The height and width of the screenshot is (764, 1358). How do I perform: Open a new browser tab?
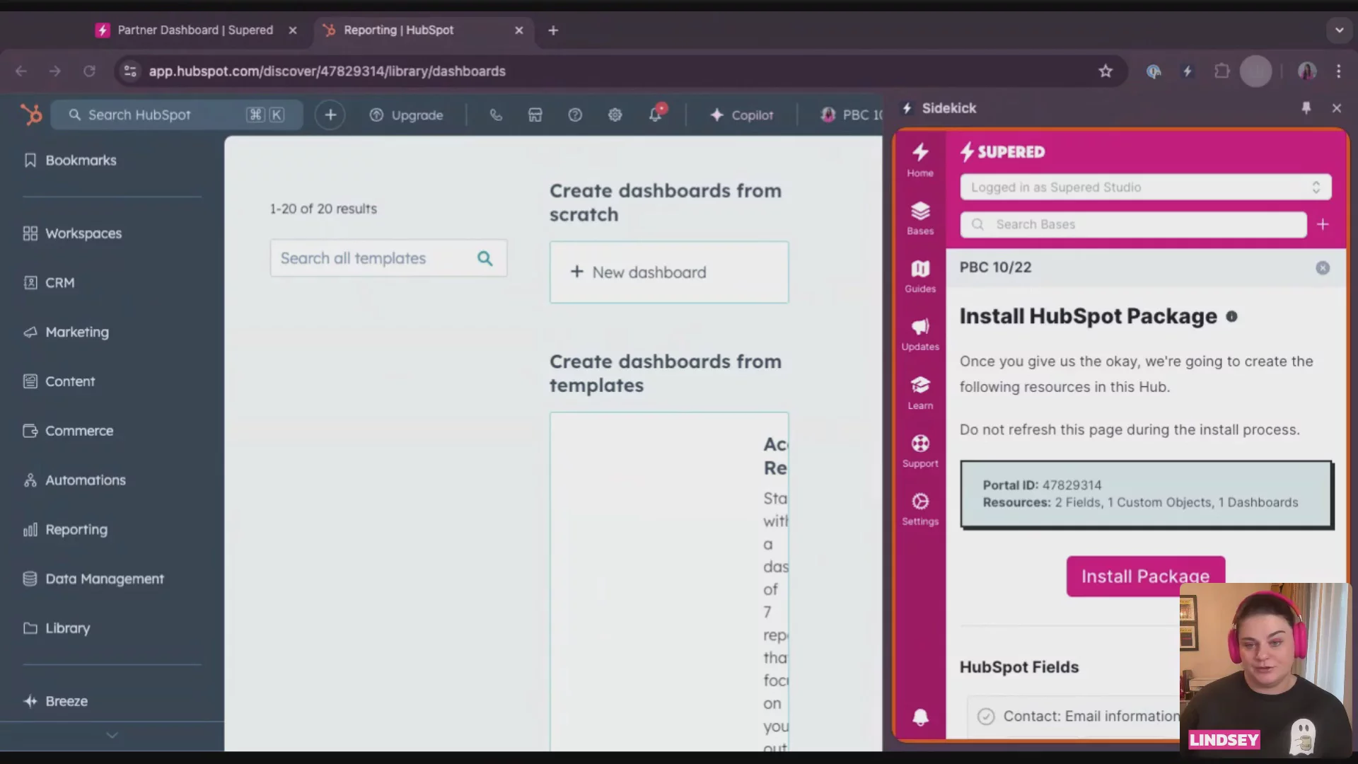(x=553, y=30)
